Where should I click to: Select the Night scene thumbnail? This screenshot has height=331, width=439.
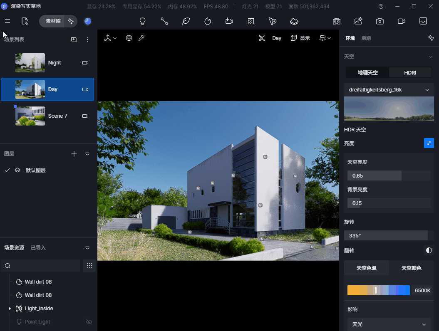(x=30, y=63)
